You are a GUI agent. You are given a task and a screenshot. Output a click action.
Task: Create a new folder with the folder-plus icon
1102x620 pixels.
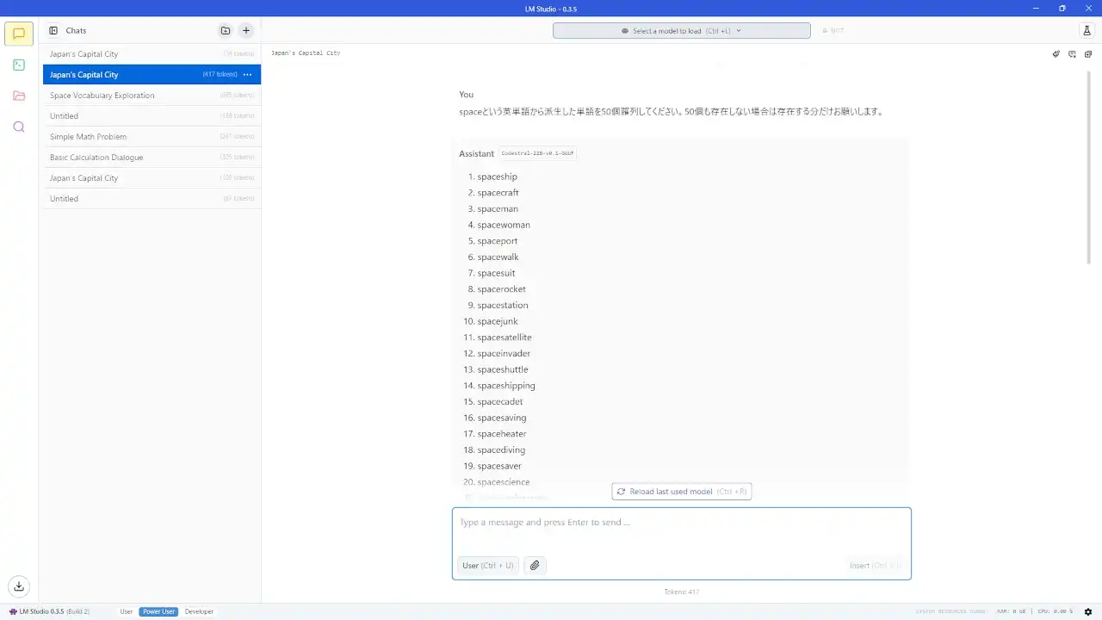[x=225, y=30]
